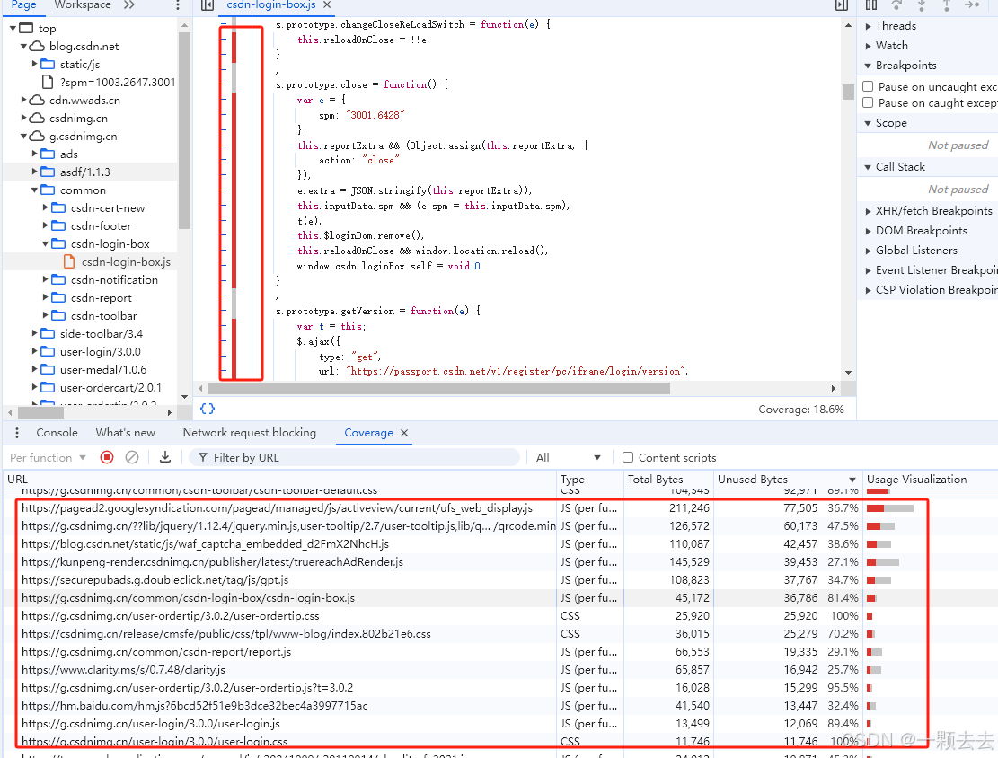Screen dimensions: 998x758
Task: Open Network request blocking tab
Action: click(250, 433)
